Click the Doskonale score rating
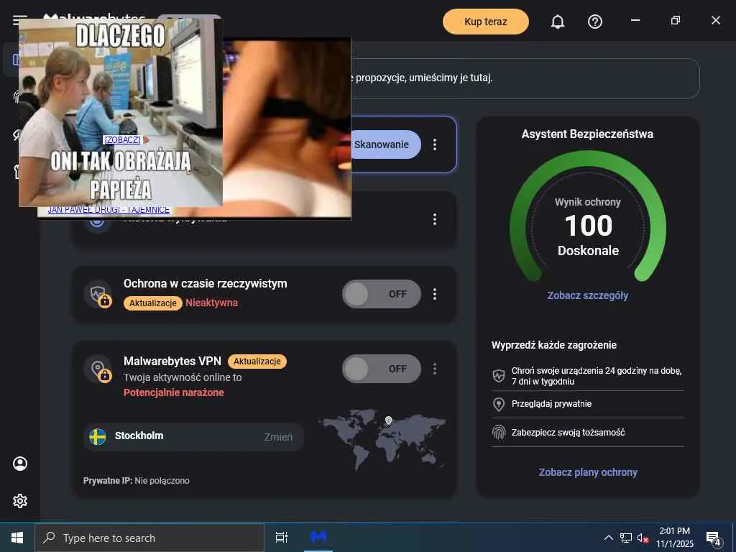The height and width of the screenshot is (552, 736). 588,251
